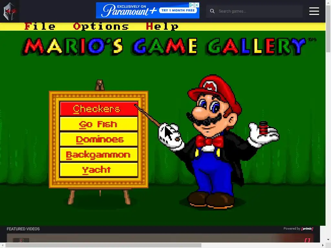
Task: Click the horizontal scrollbar left arrow
Action: 2,245
